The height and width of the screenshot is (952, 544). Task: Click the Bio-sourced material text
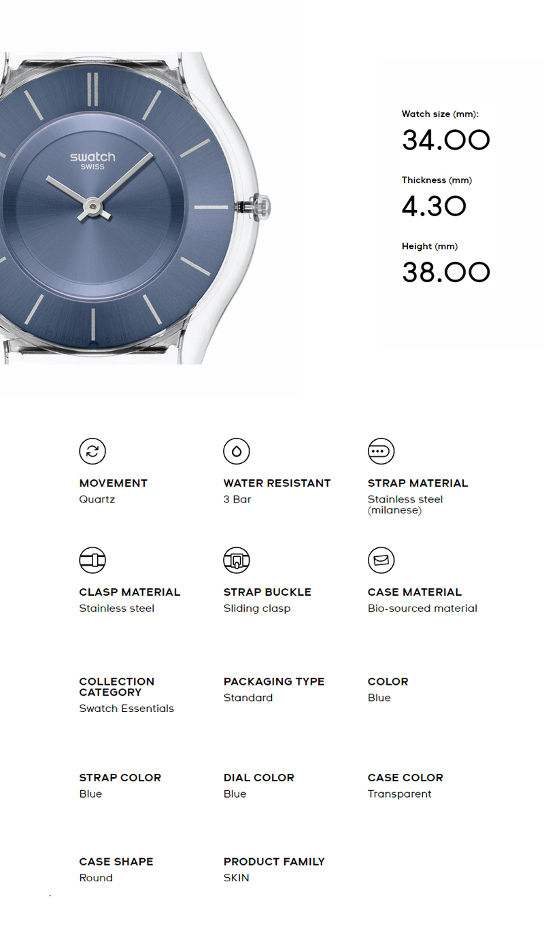pyautogui.click(x=422, y=609)
